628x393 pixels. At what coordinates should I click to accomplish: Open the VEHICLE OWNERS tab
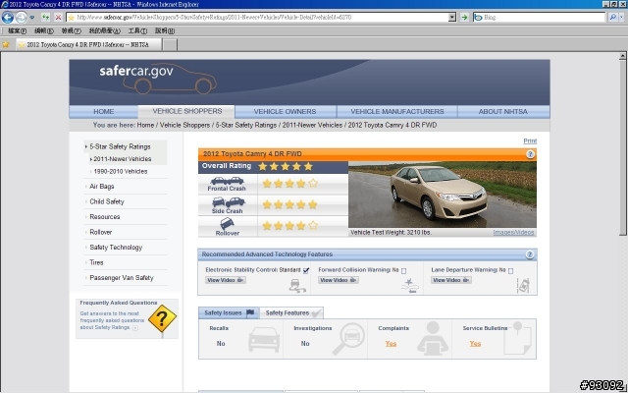(286, 111)
